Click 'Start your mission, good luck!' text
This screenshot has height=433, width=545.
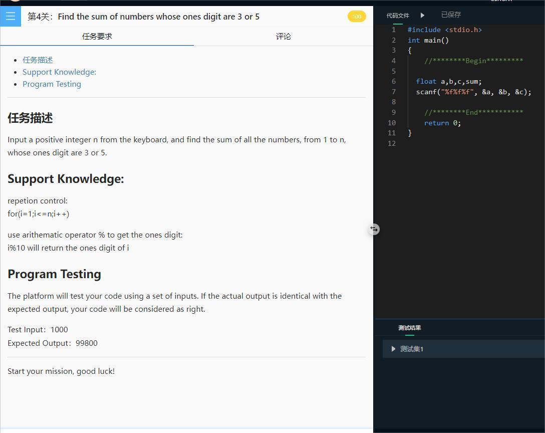coord(61,371)
